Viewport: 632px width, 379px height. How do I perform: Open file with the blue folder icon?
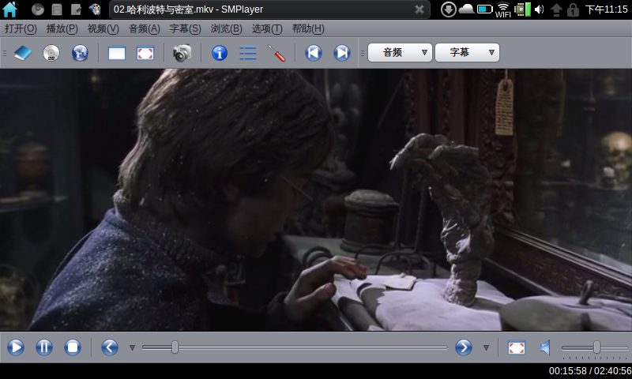point(23,53)
